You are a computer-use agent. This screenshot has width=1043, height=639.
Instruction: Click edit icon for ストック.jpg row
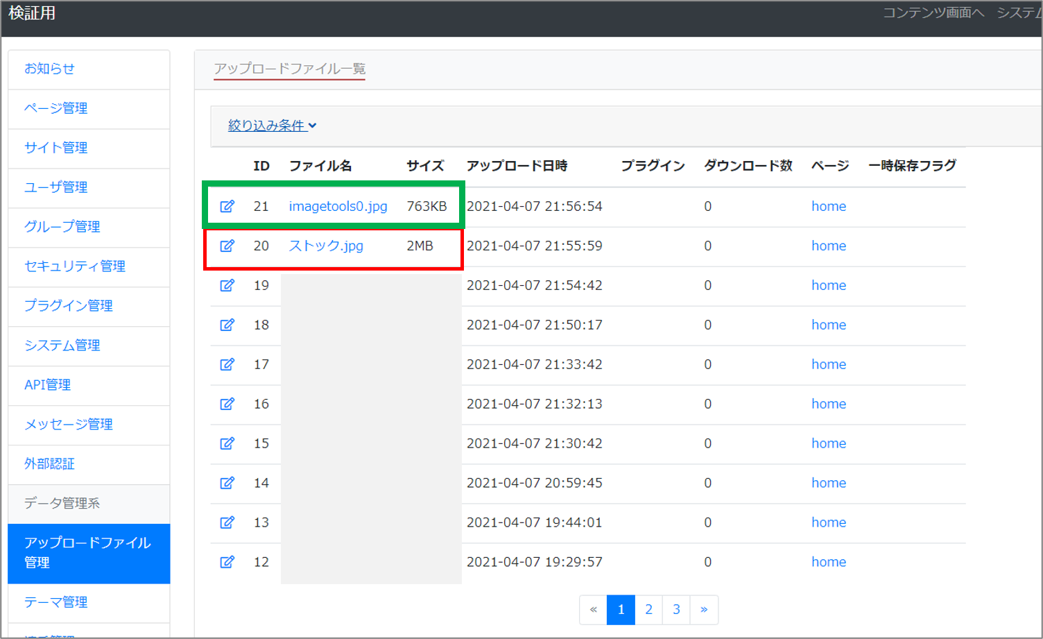[227, 246]
